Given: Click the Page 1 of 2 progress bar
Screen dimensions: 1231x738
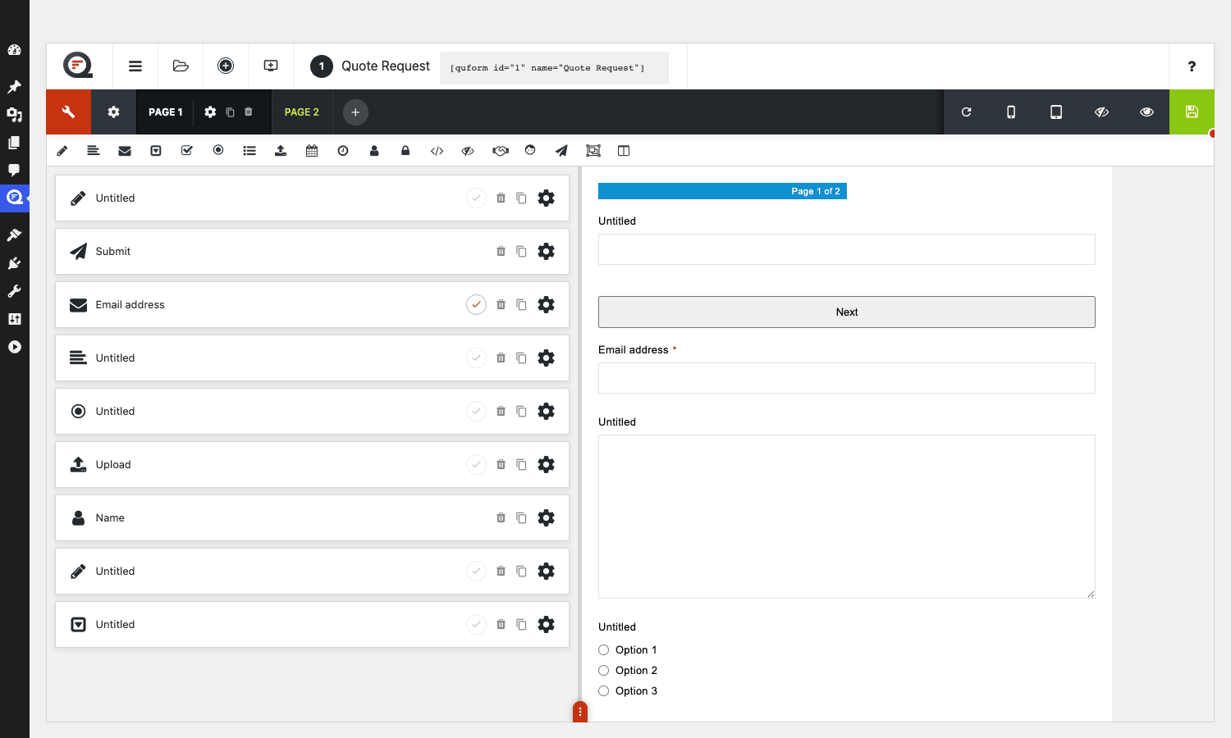Looking at the screenshot, I should [x=722, y=191].
